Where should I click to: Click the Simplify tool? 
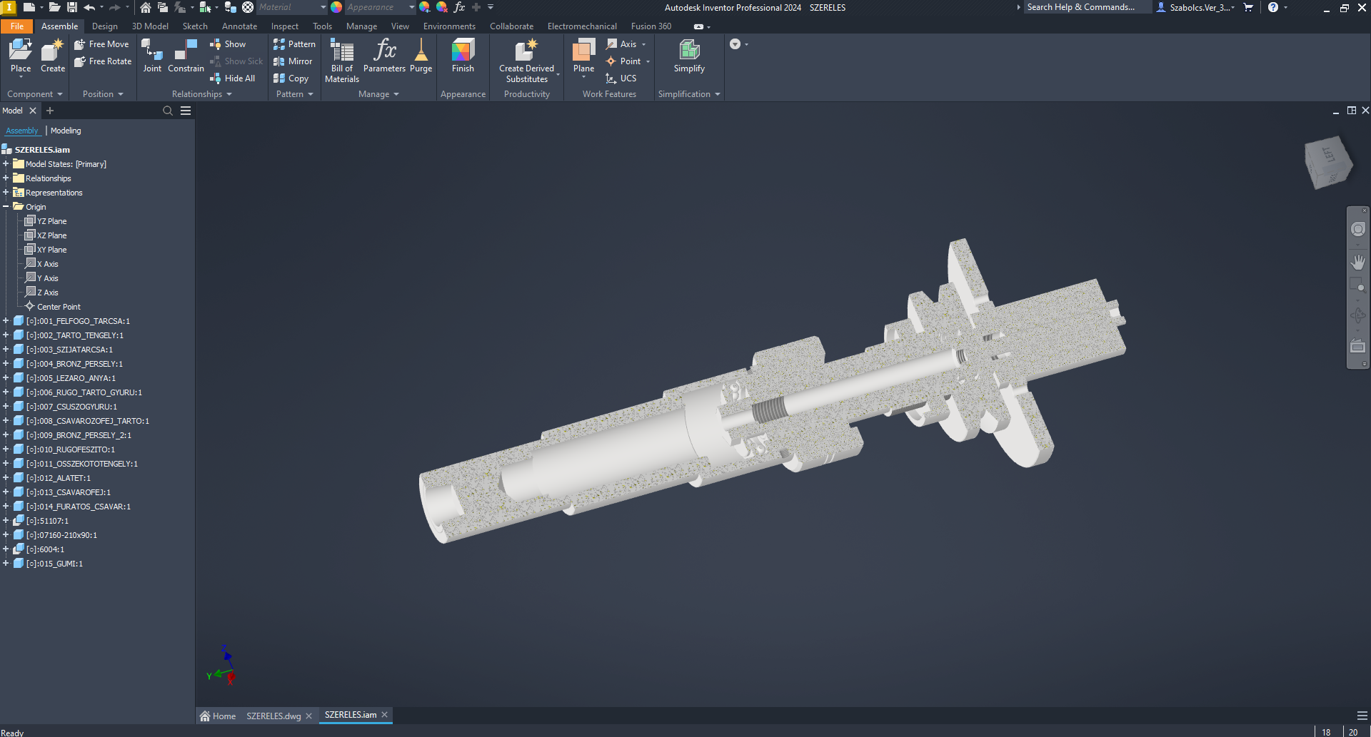click(689, 56)
